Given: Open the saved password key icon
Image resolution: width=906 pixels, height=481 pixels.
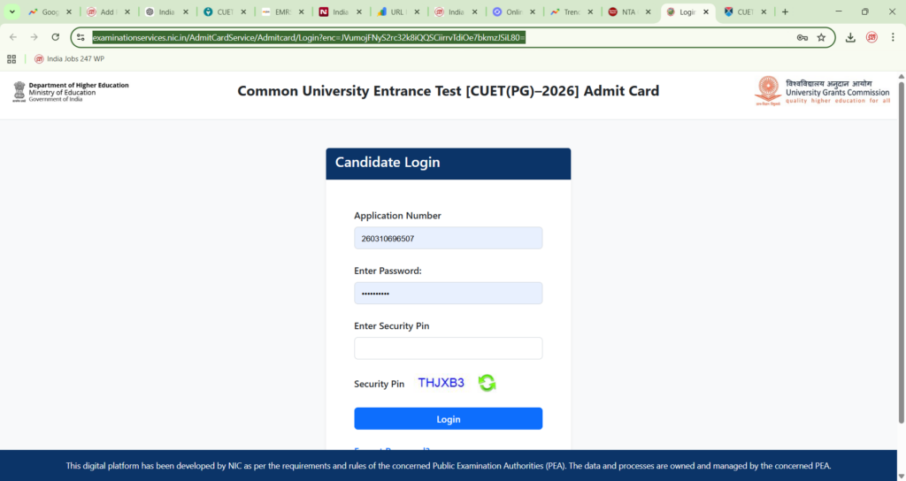Looking at the screenshot, I should [x=802, y=37].
